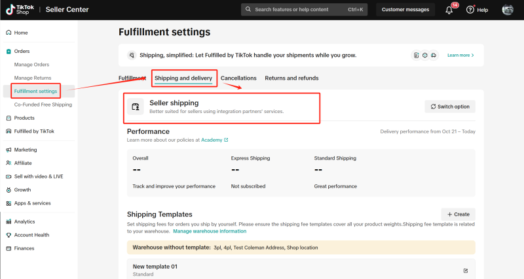The height and width of the screenshot is (279, 524).
Task: Expand the Products sidebar section
Action: [24, 118]
